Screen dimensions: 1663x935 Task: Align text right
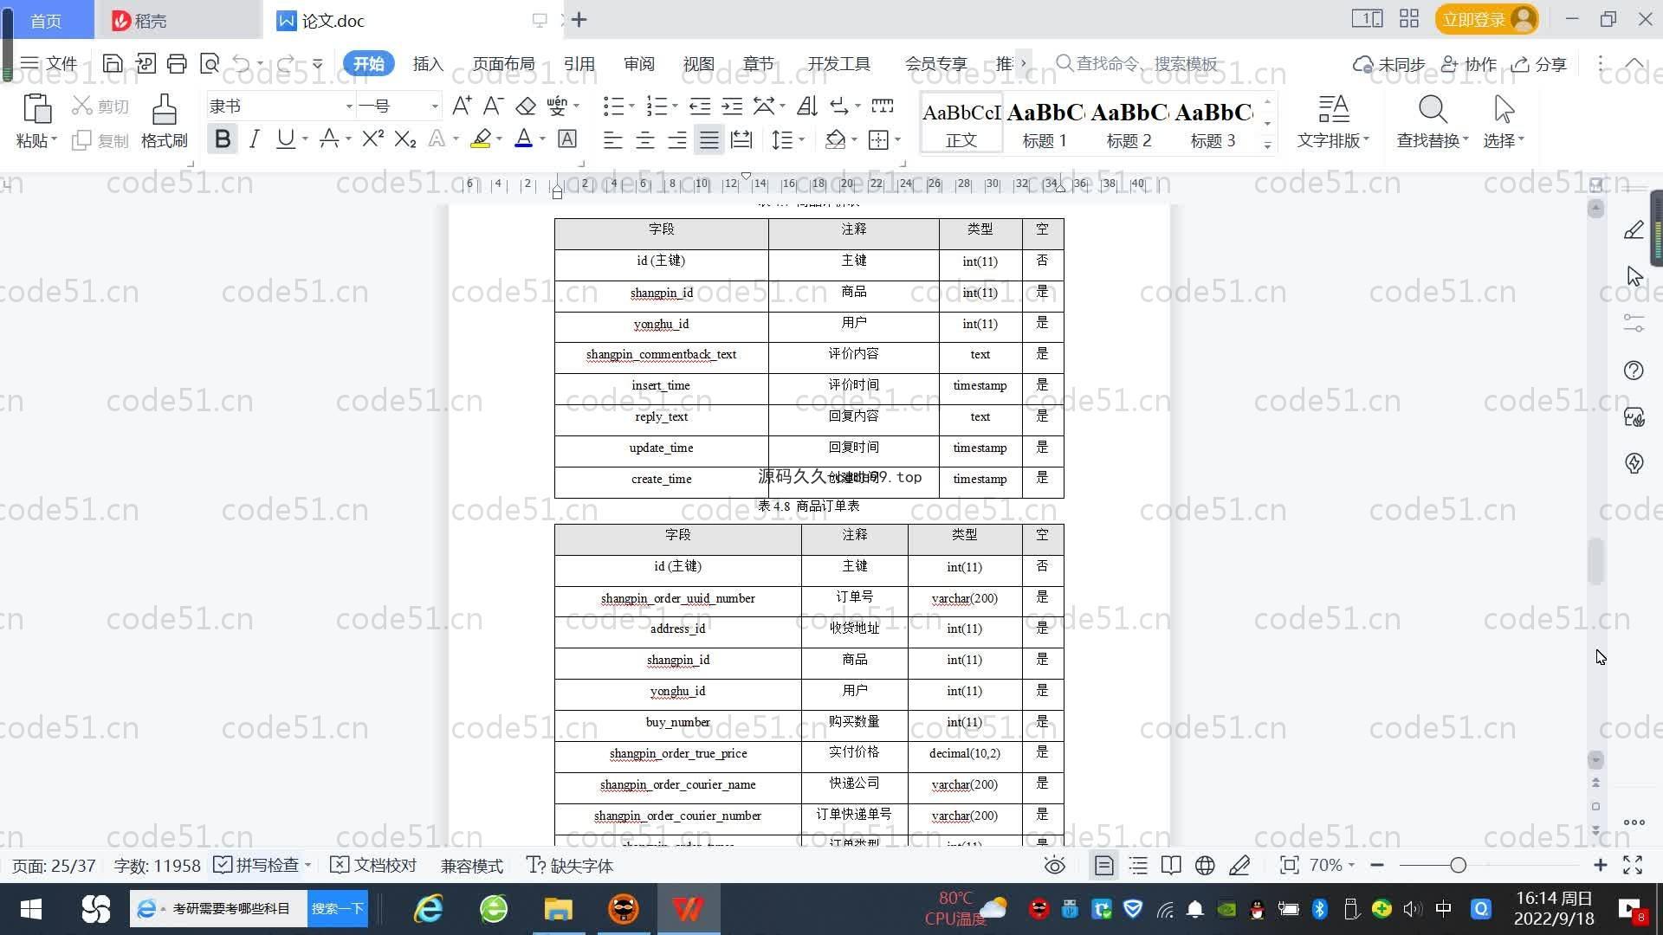click(x=676, y=139)
